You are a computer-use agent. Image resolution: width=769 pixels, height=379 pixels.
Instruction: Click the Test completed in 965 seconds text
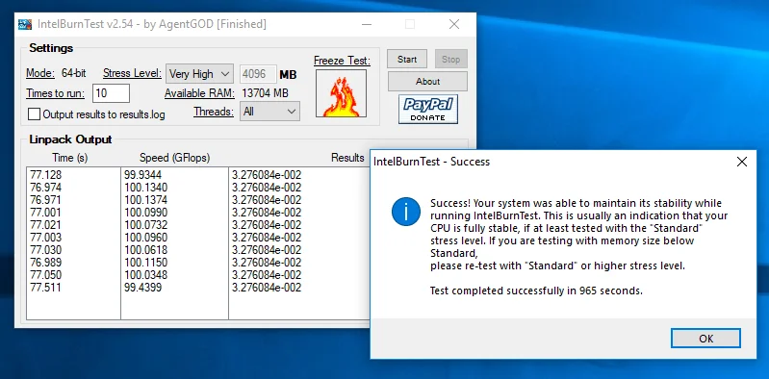point(536,291)
